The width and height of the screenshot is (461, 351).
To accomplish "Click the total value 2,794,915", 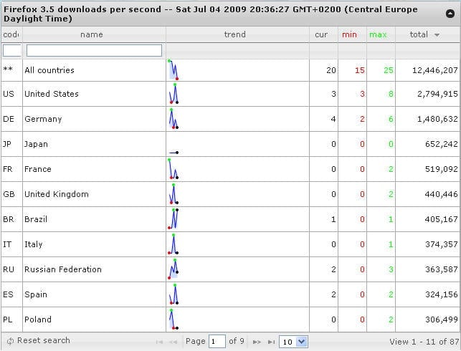I will coord(437,94).
